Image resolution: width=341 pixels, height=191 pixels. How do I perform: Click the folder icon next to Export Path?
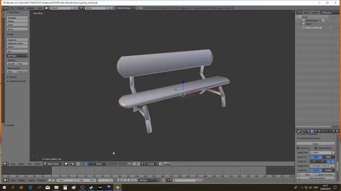pyautogui.click(x=333, y=152)
